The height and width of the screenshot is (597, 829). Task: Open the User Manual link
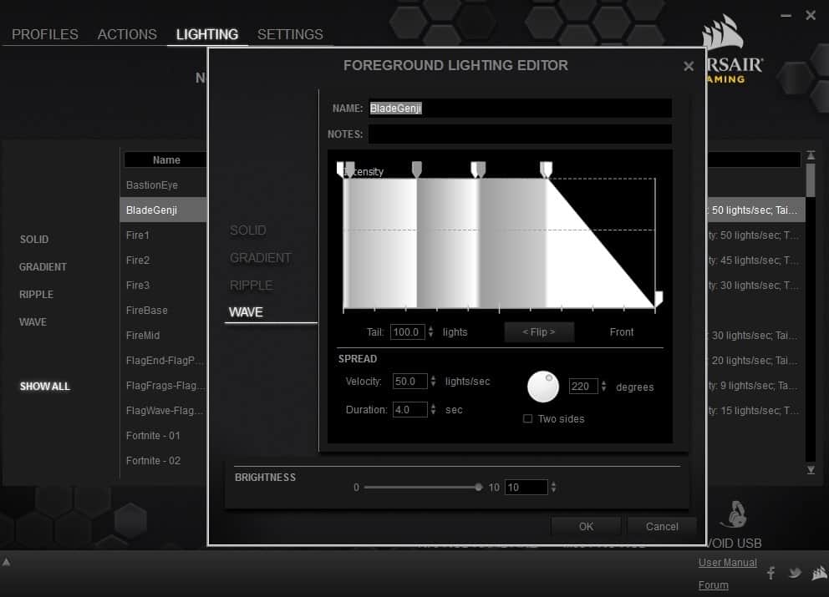tap(728, 563)
